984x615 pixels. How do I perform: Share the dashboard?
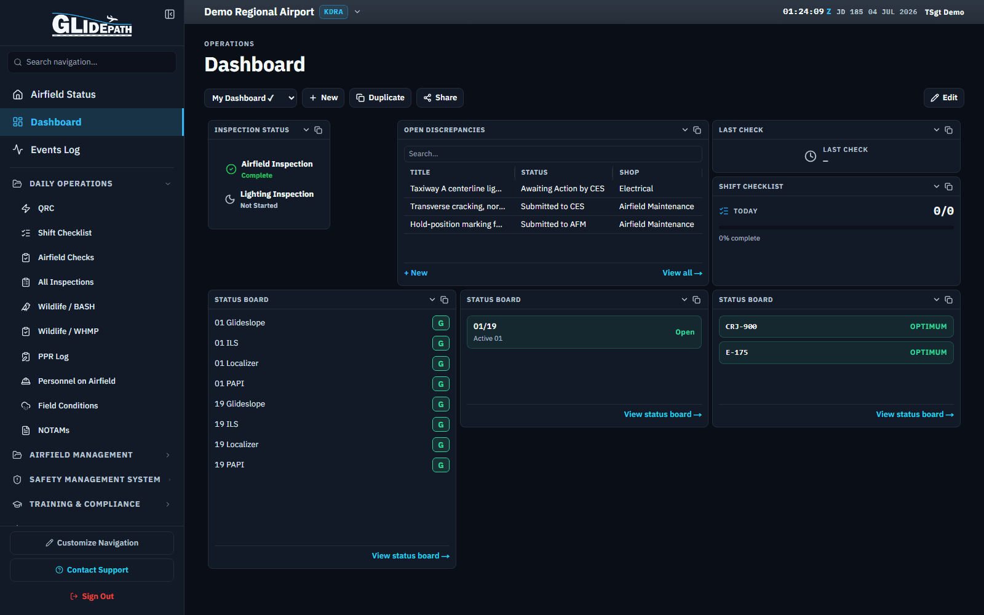tap(440, 98)
